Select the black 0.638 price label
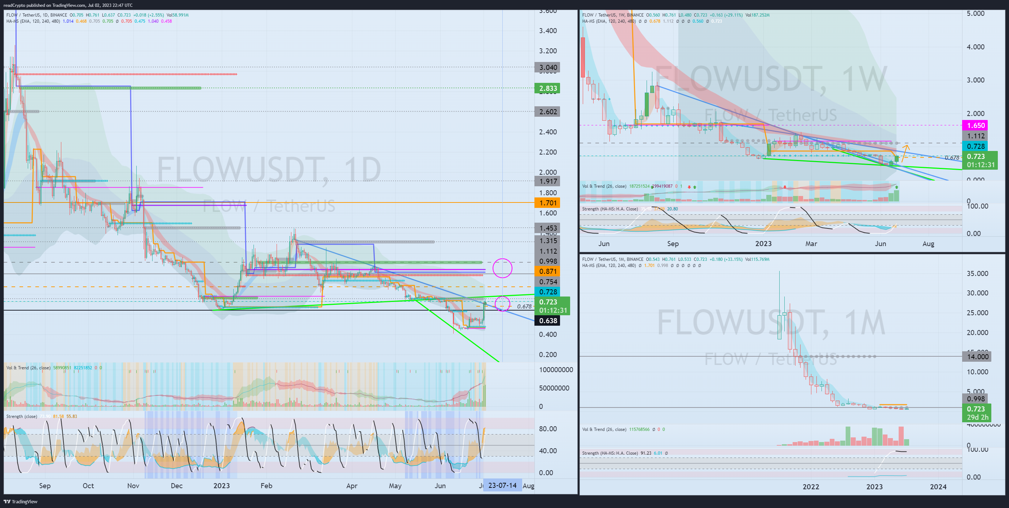The height and width of the screenshot is (508, 1009). coord(547,321)
